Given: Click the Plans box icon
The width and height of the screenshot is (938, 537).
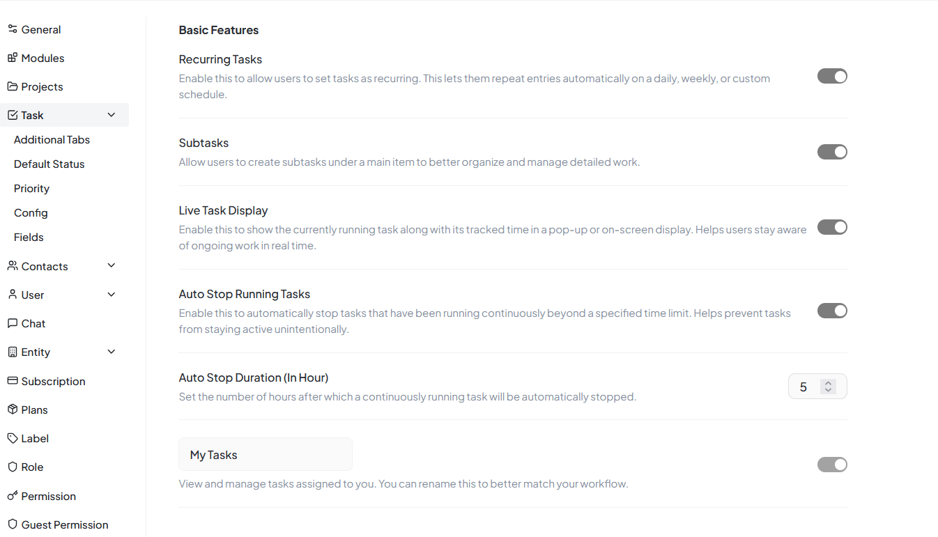Looking at the screenshot, I should click(13, 410).
